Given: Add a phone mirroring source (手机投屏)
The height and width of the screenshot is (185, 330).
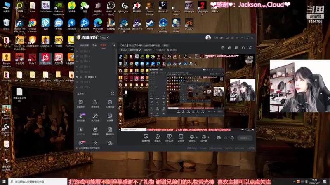Looking at the screenshot, I should click(x=169, y=138).
